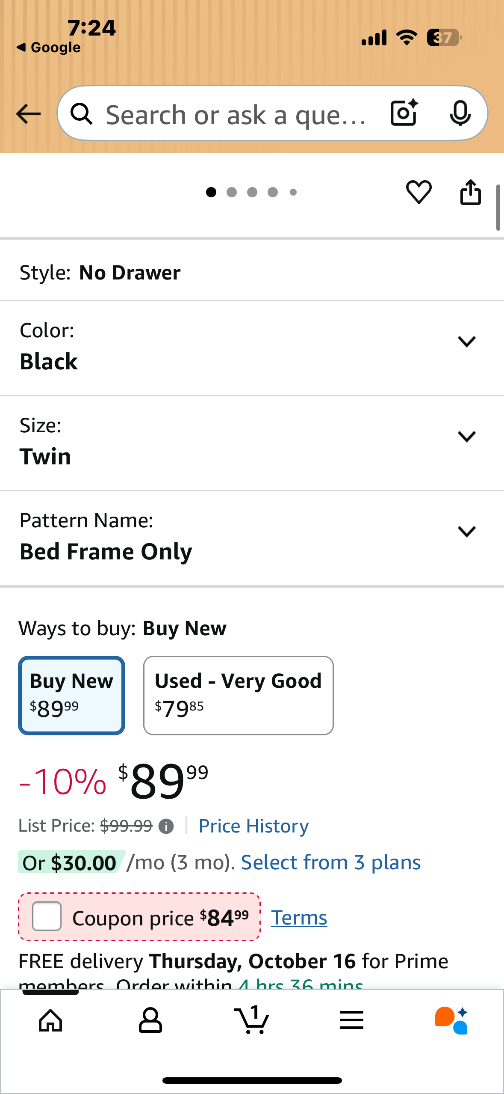
Task: Open the hamburger menu tab
Action: coord(352,1020)
